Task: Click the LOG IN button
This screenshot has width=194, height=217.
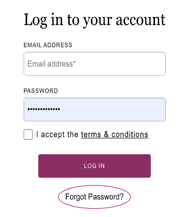Action: point(94,166)
